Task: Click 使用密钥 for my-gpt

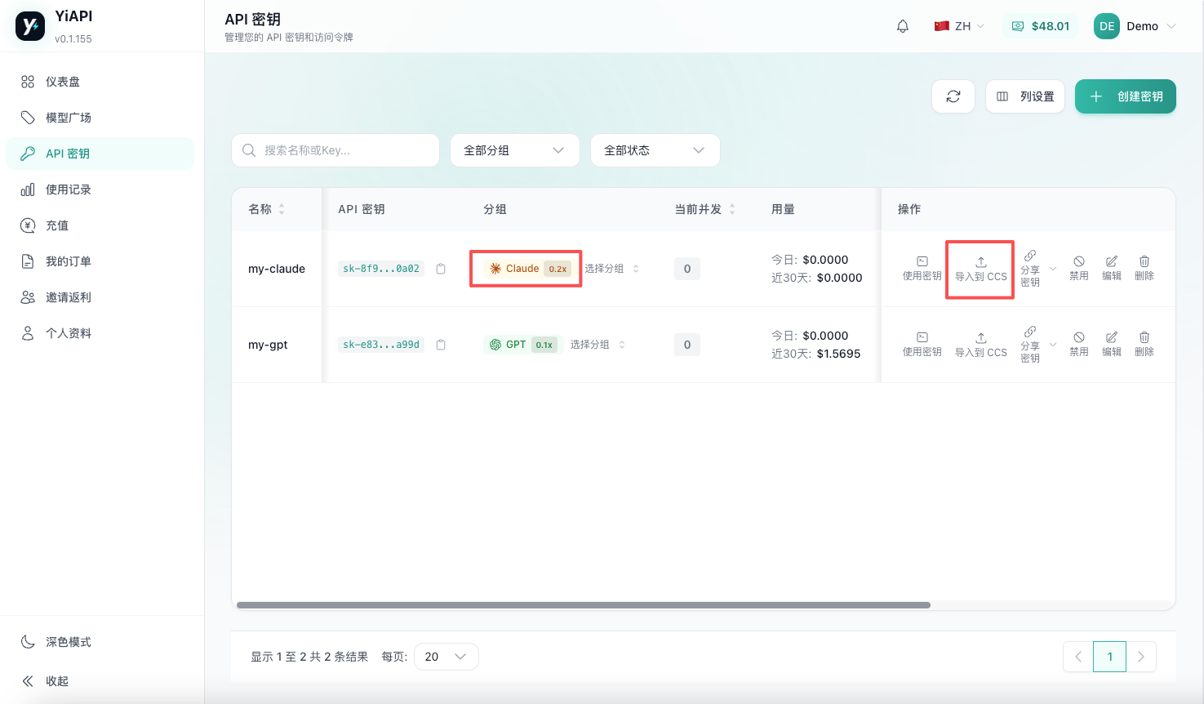Action: click(x=922, y=345)
